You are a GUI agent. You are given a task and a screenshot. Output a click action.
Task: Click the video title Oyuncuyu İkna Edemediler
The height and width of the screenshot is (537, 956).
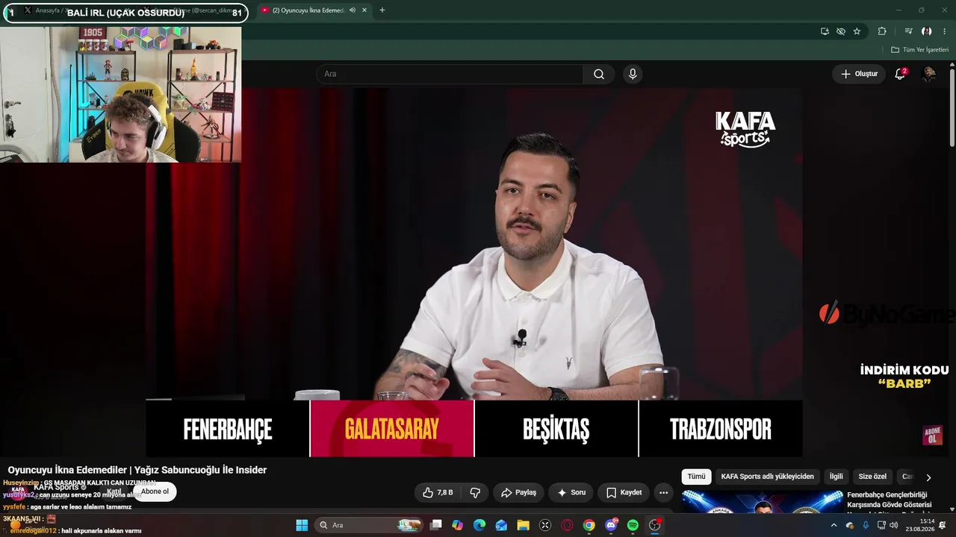click(x=137, y=470)
